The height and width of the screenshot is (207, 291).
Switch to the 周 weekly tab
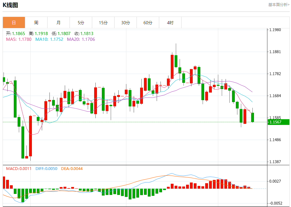coord(36,23)
